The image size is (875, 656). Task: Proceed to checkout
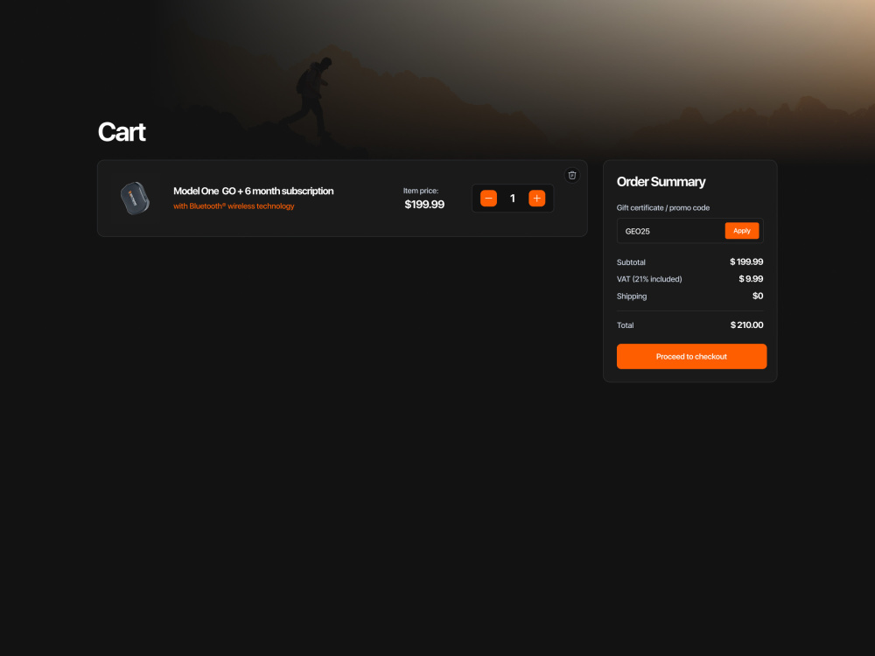(691, 356)
